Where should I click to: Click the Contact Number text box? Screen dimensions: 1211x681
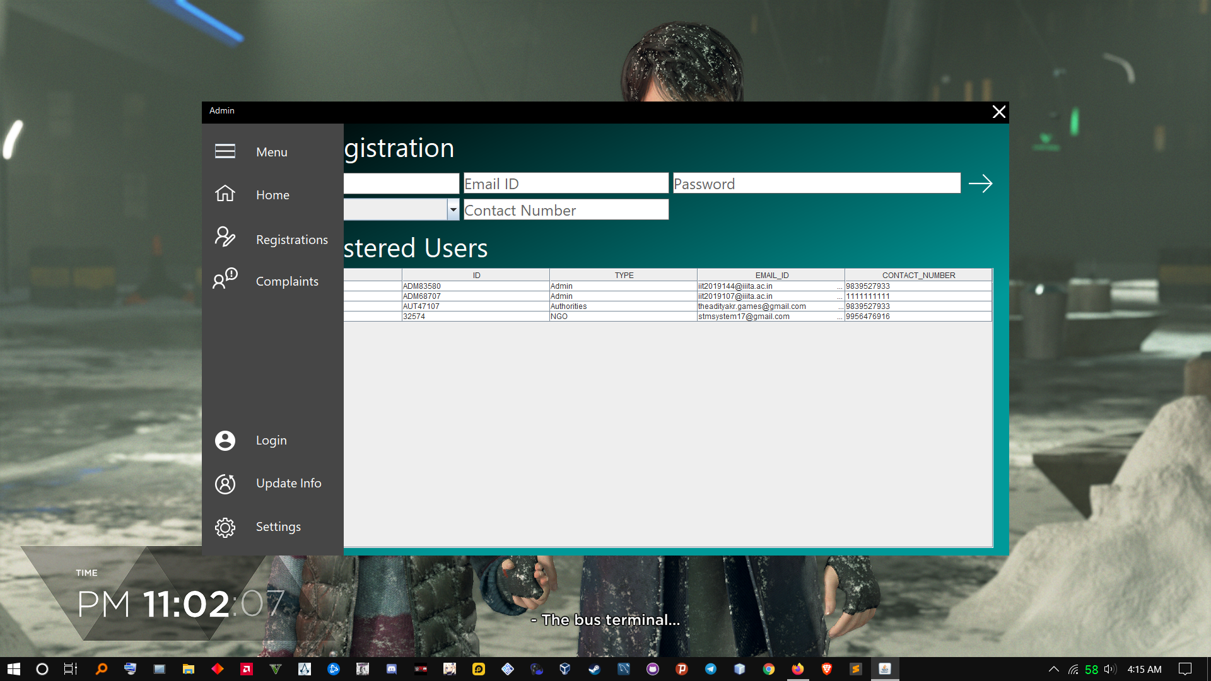[x=566, y=210]
